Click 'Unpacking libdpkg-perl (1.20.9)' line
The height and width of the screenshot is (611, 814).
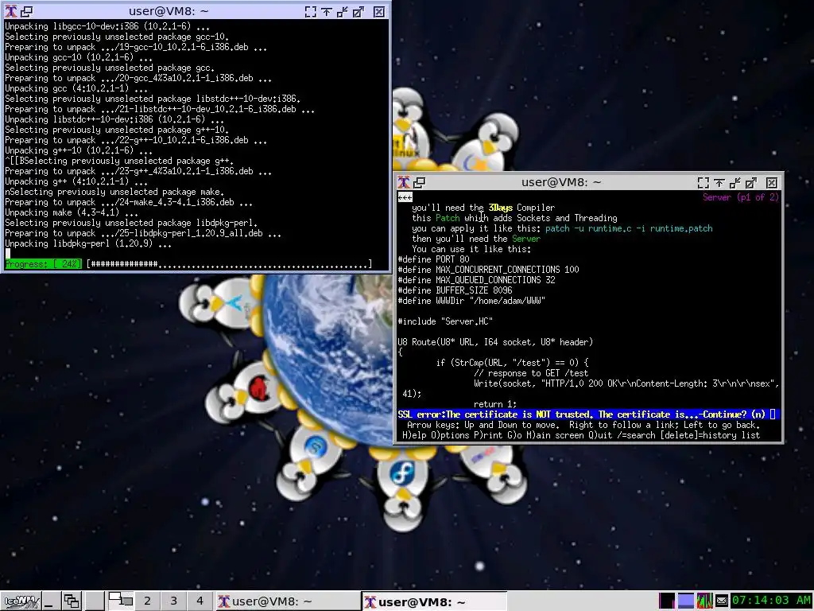pyautogui.click(x=88, y=243)
